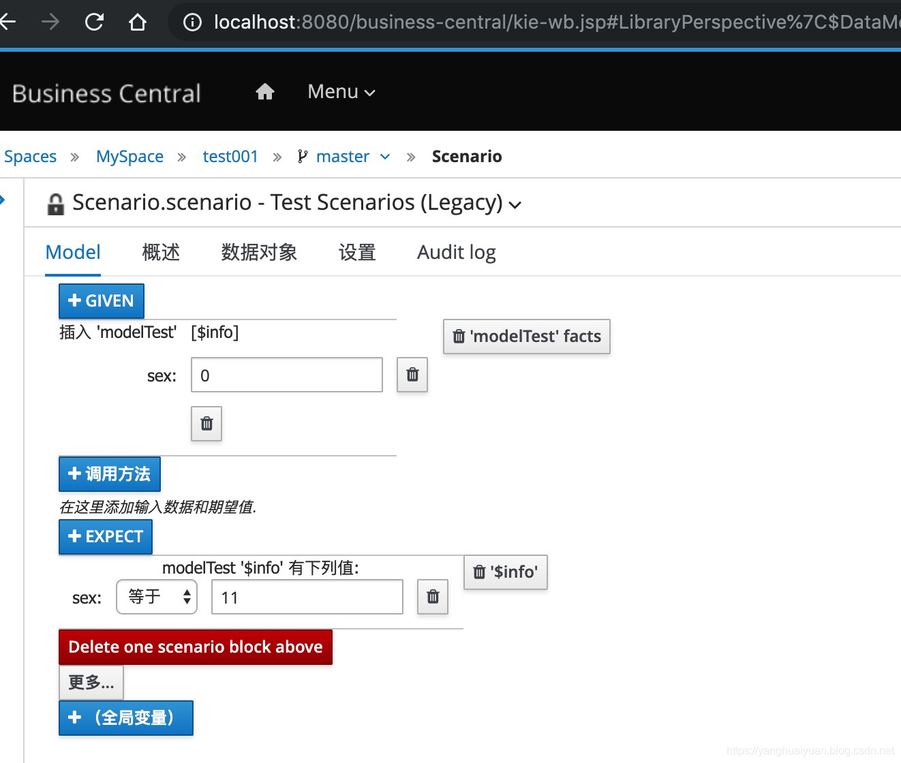This screenshot has width=901, height=763.
Task: Click the Business Central home icon
Action: coord(265,91)
